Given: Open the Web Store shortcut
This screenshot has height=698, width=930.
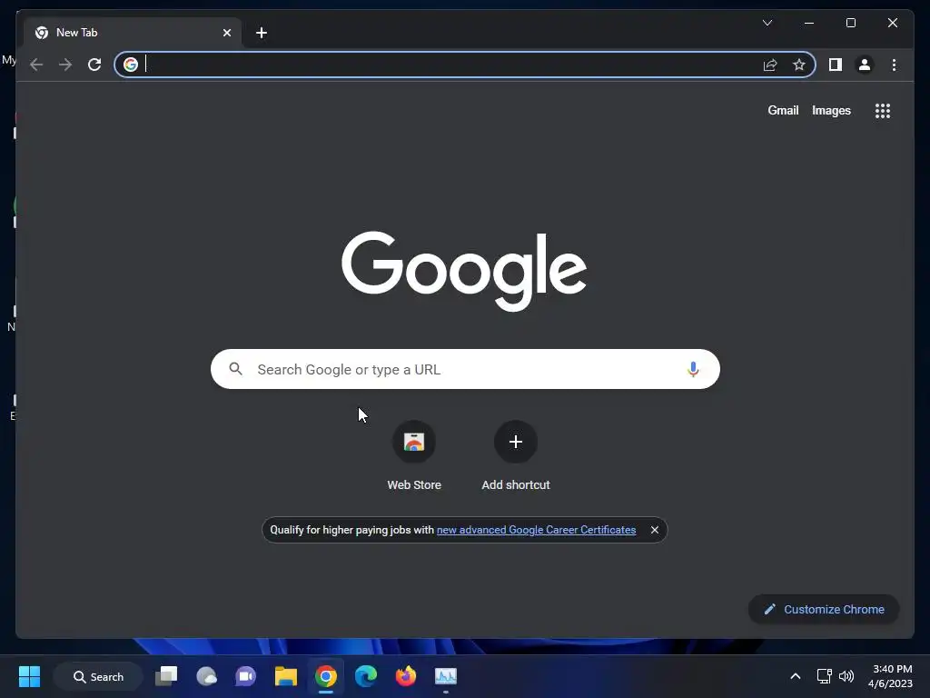Looking at the screenshot, I should pos(414,456).
